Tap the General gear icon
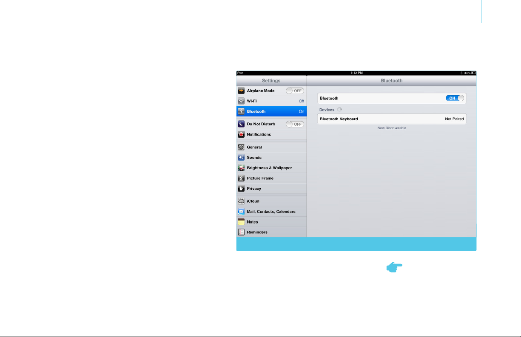This screenshot has width=521, height=337. pyautogui.click(x=241, y=147)
